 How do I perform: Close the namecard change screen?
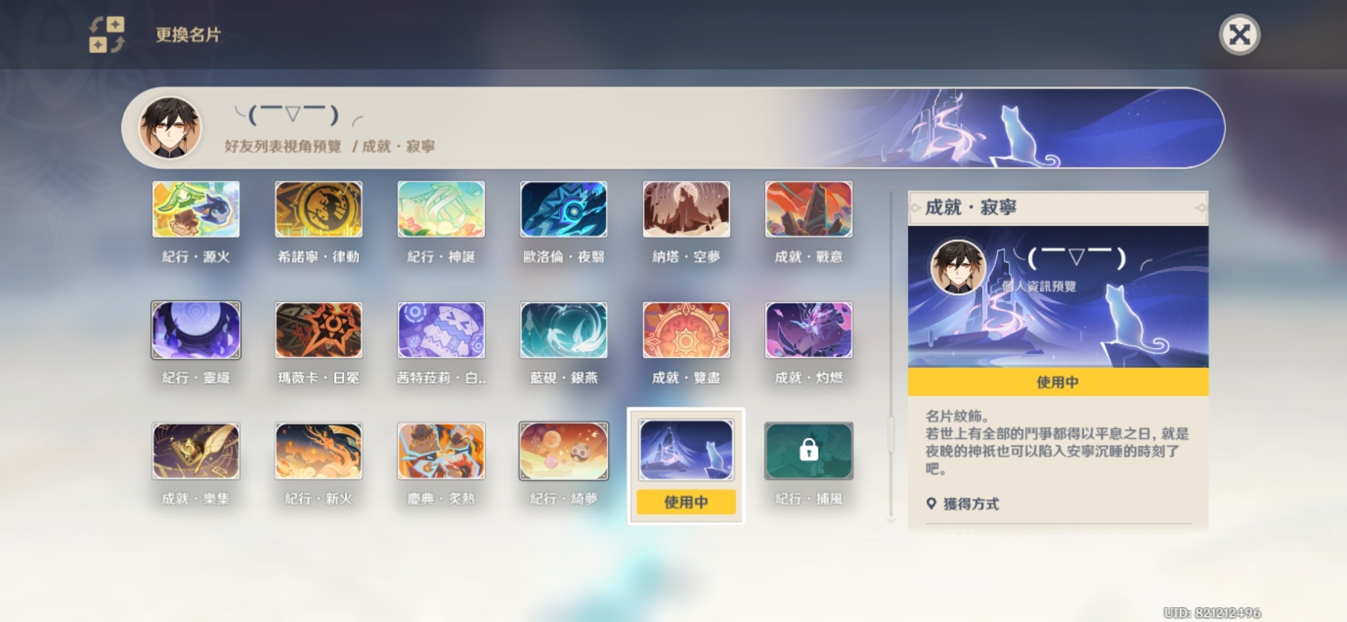(1239, 35)
